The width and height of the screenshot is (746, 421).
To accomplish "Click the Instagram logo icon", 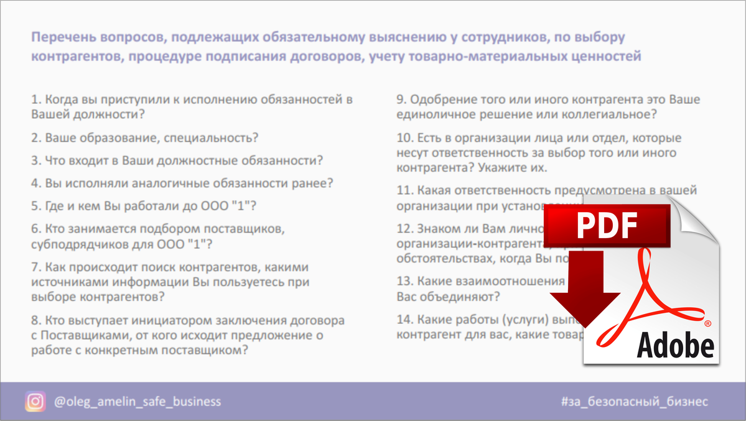I will coord(36,401).
